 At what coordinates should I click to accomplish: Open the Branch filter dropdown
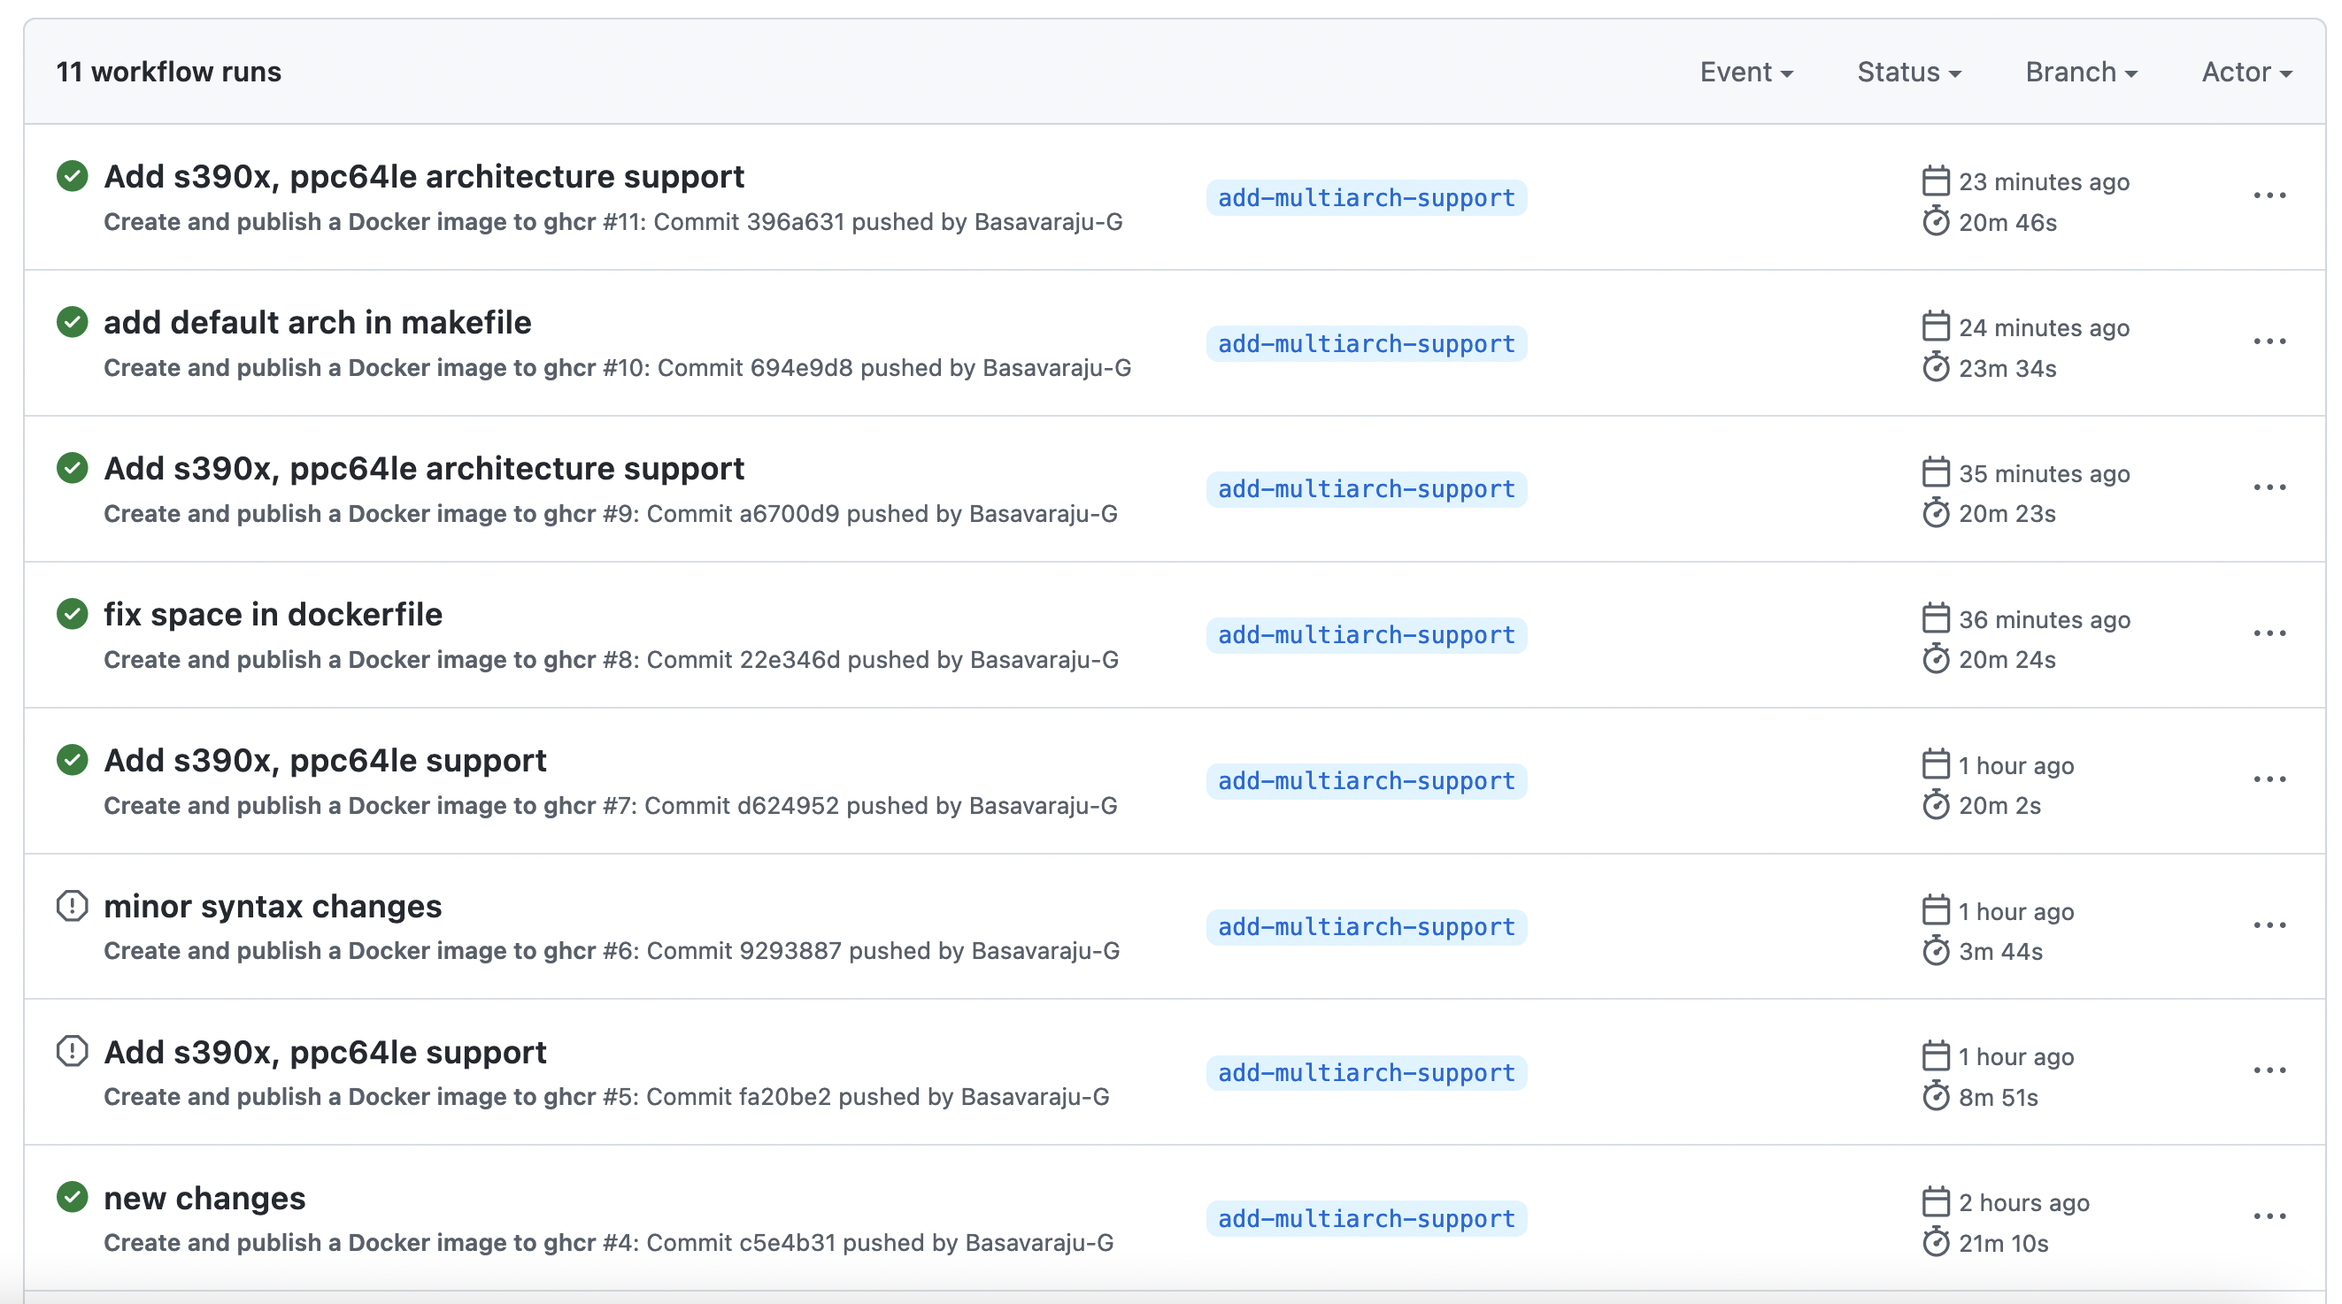click(2080, 72)
